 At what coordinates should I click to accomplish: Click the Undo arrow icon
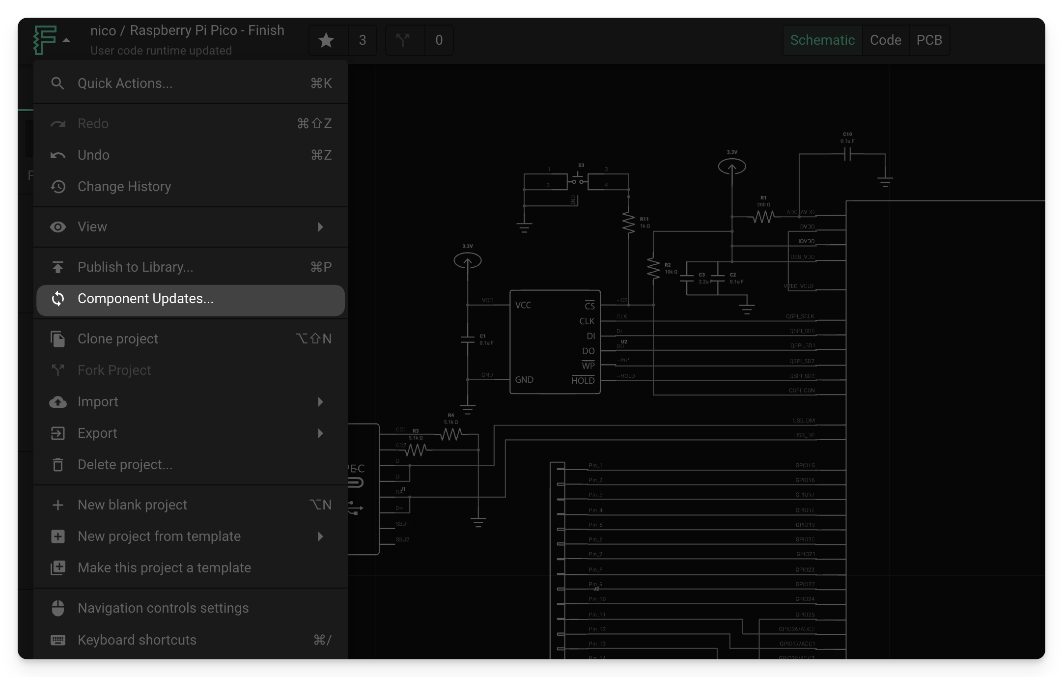58,155
